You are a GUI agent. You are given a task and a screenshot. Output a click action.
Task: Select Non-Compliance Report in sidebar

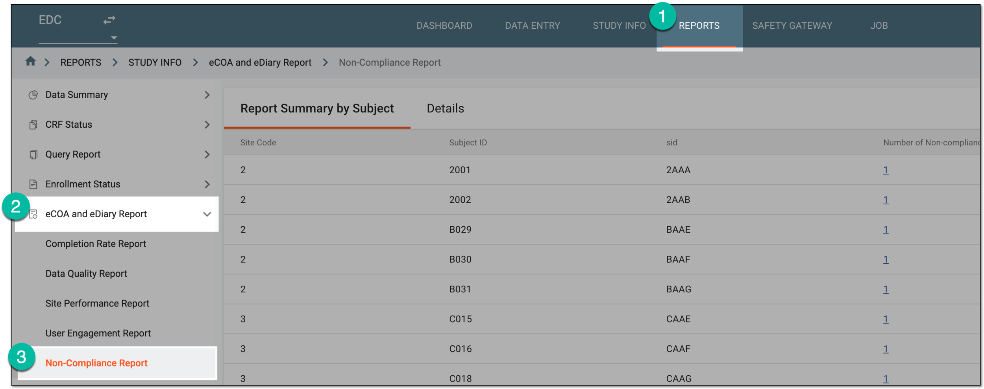click(x=96, y=363)
